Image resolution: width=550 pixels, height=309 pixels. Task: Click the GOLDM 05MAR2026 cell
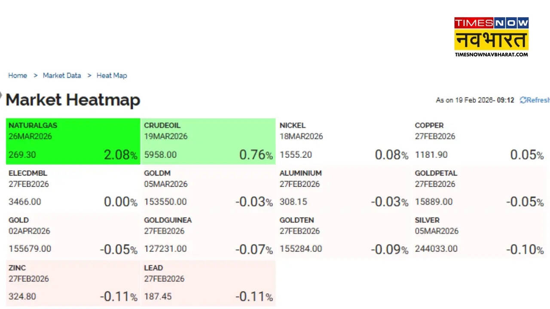(x=208, y=188)
